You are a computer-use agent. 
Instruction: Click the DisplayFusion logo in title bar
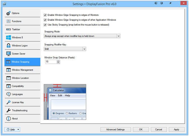coord(5,4)
